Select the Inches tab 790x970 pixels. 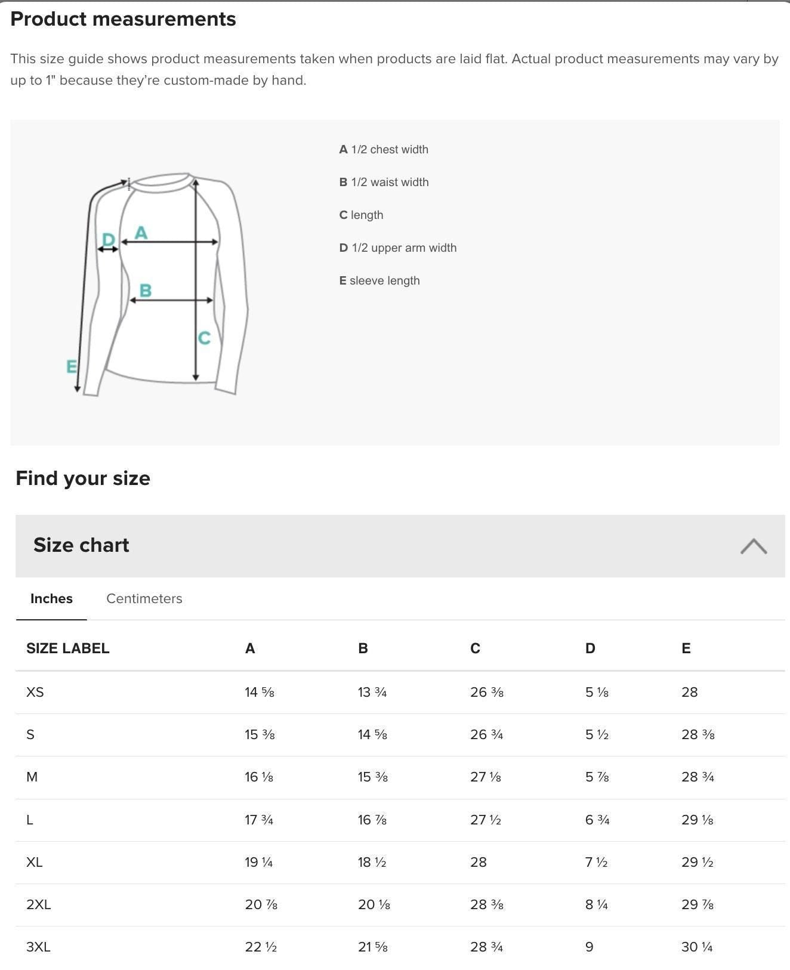(x=51, y=598)
